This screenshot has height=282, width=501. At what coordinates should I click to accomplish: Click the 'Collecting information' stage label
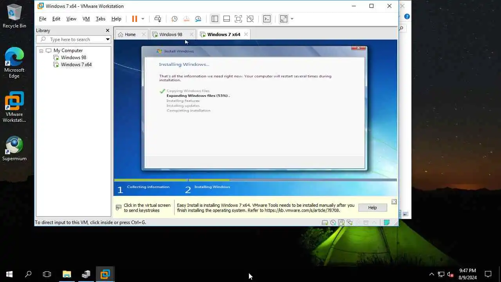pyautogui.click(x=148, y=187)
